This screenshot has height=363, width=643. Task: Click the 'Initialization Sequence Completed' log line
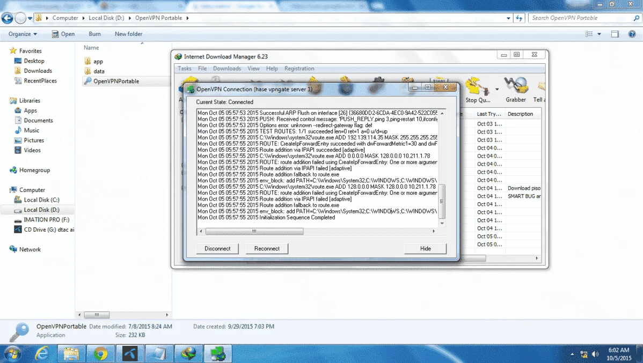(266, 218)
